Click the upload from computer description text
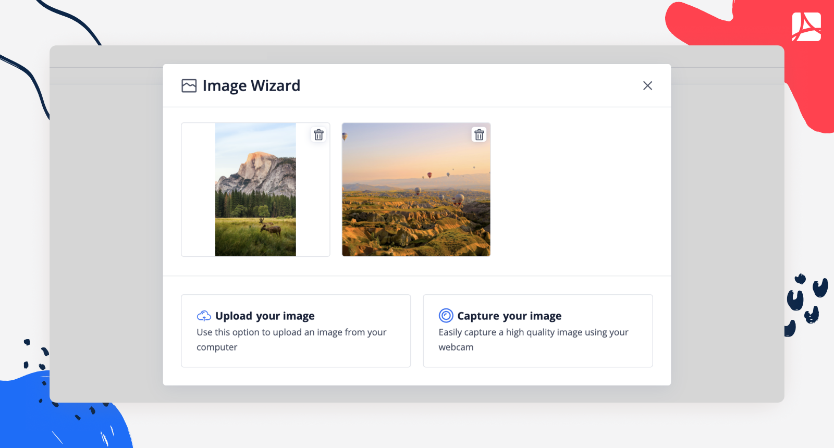The width and height of the screenshot is (834, 448). [291, 339]
